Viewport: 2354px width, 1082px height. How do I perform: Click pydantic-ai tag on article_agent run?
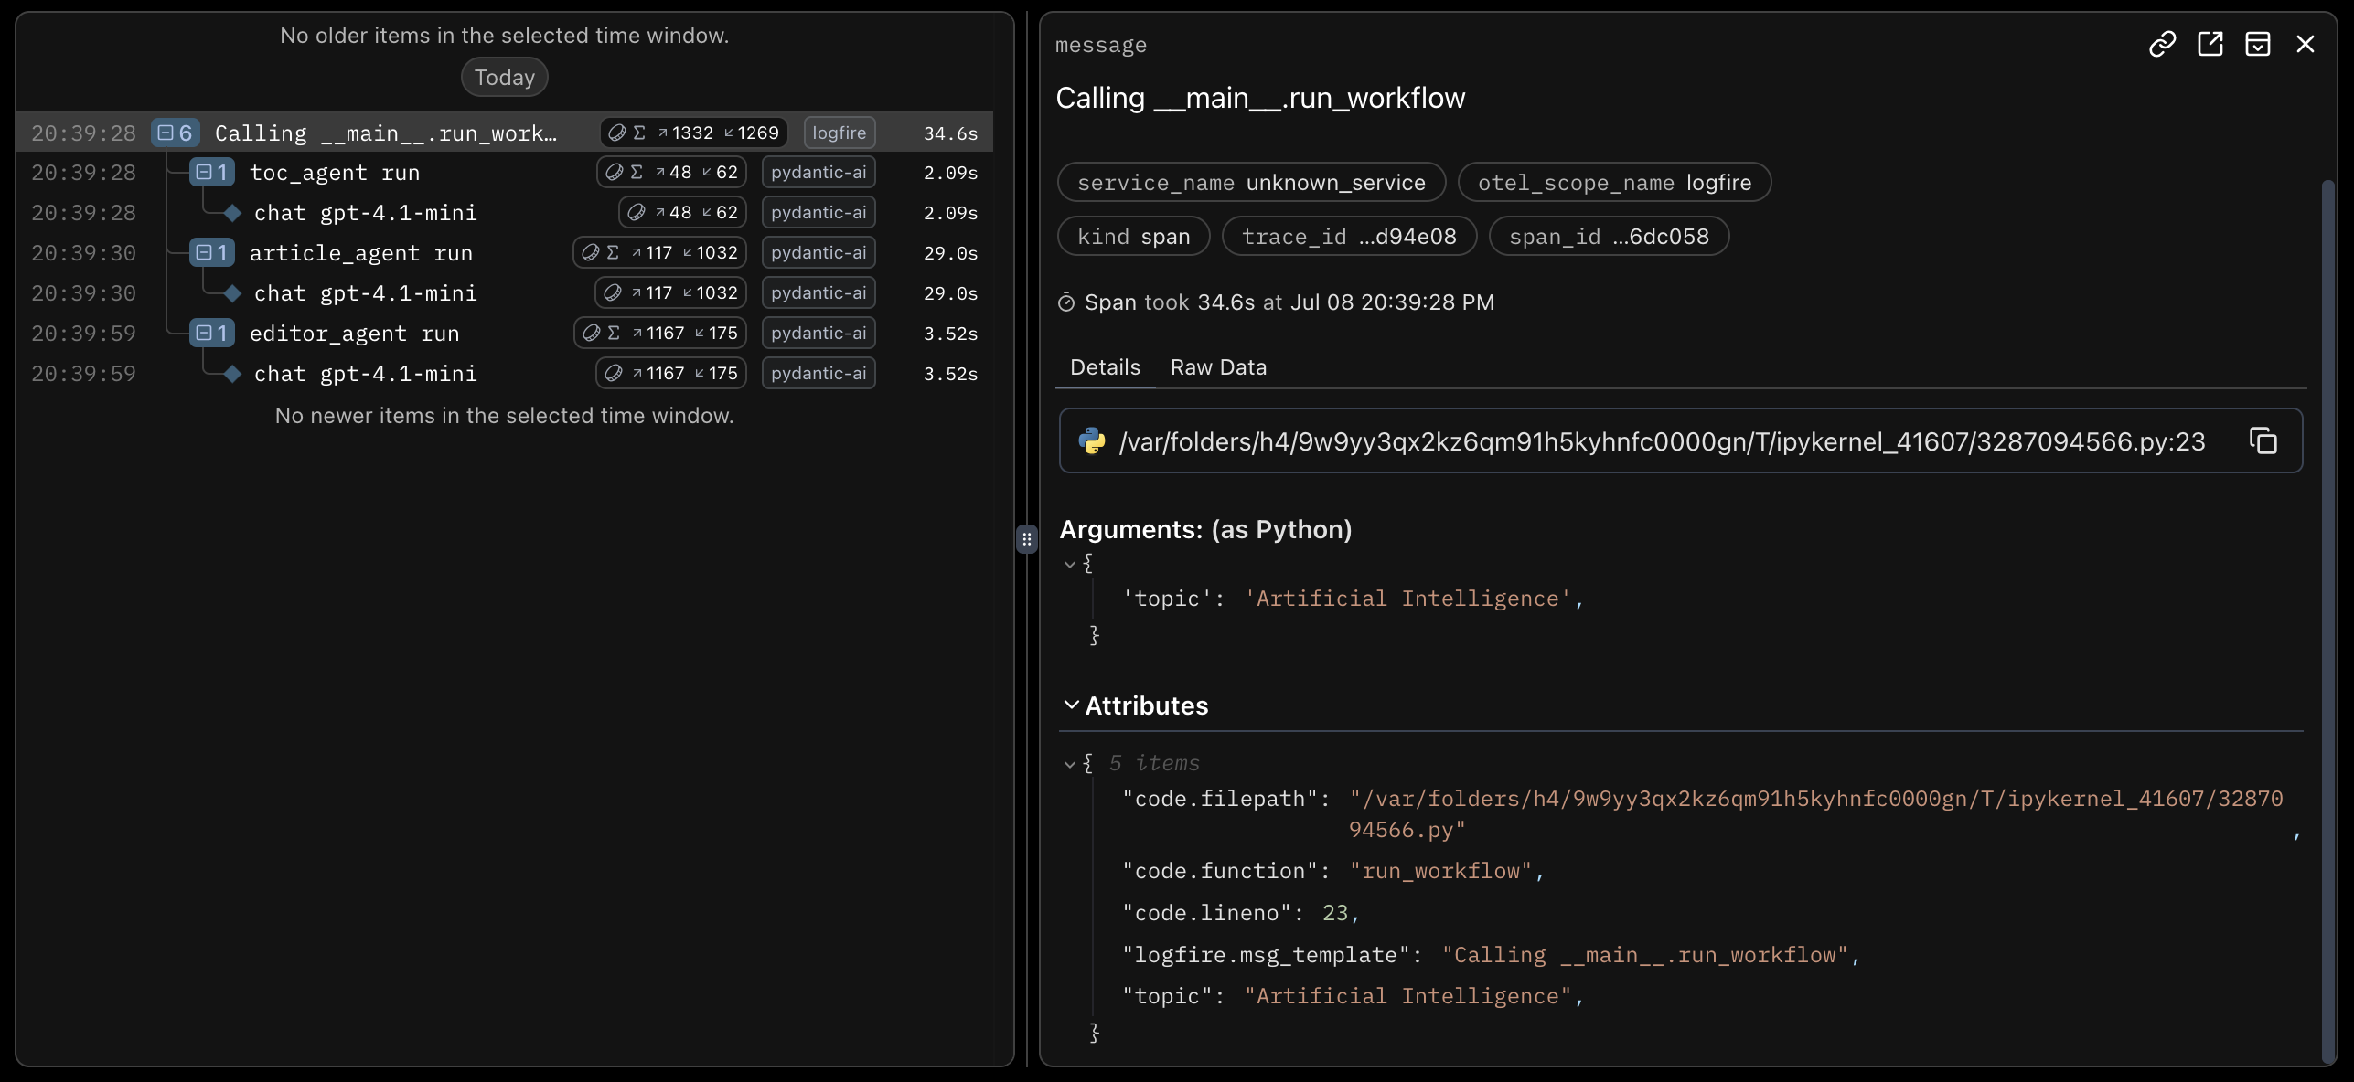click(x=819, y=253)
